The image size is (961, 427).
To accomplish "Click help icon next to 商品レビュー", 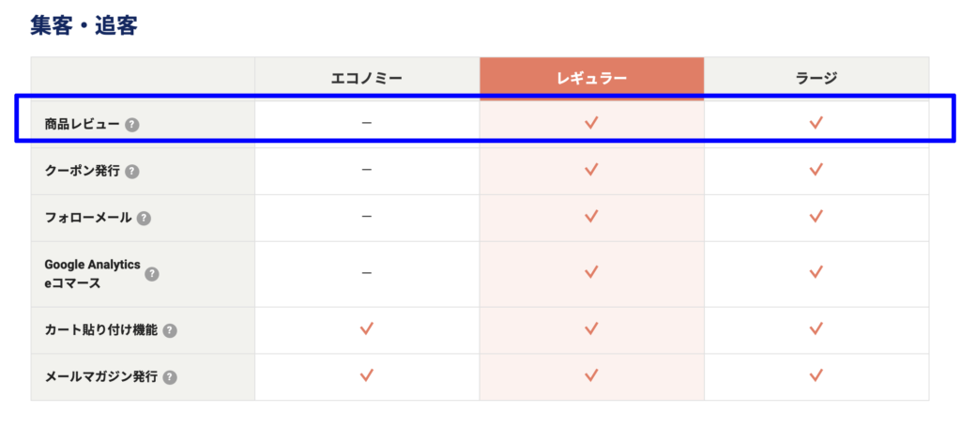I will [x=131, y=125].
